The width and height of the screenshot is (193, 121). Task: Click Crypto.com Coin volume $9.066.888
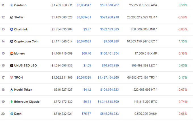point(111,41)
